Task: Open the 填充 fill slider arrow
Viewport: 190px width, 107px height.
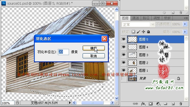Action: [185, 32]
